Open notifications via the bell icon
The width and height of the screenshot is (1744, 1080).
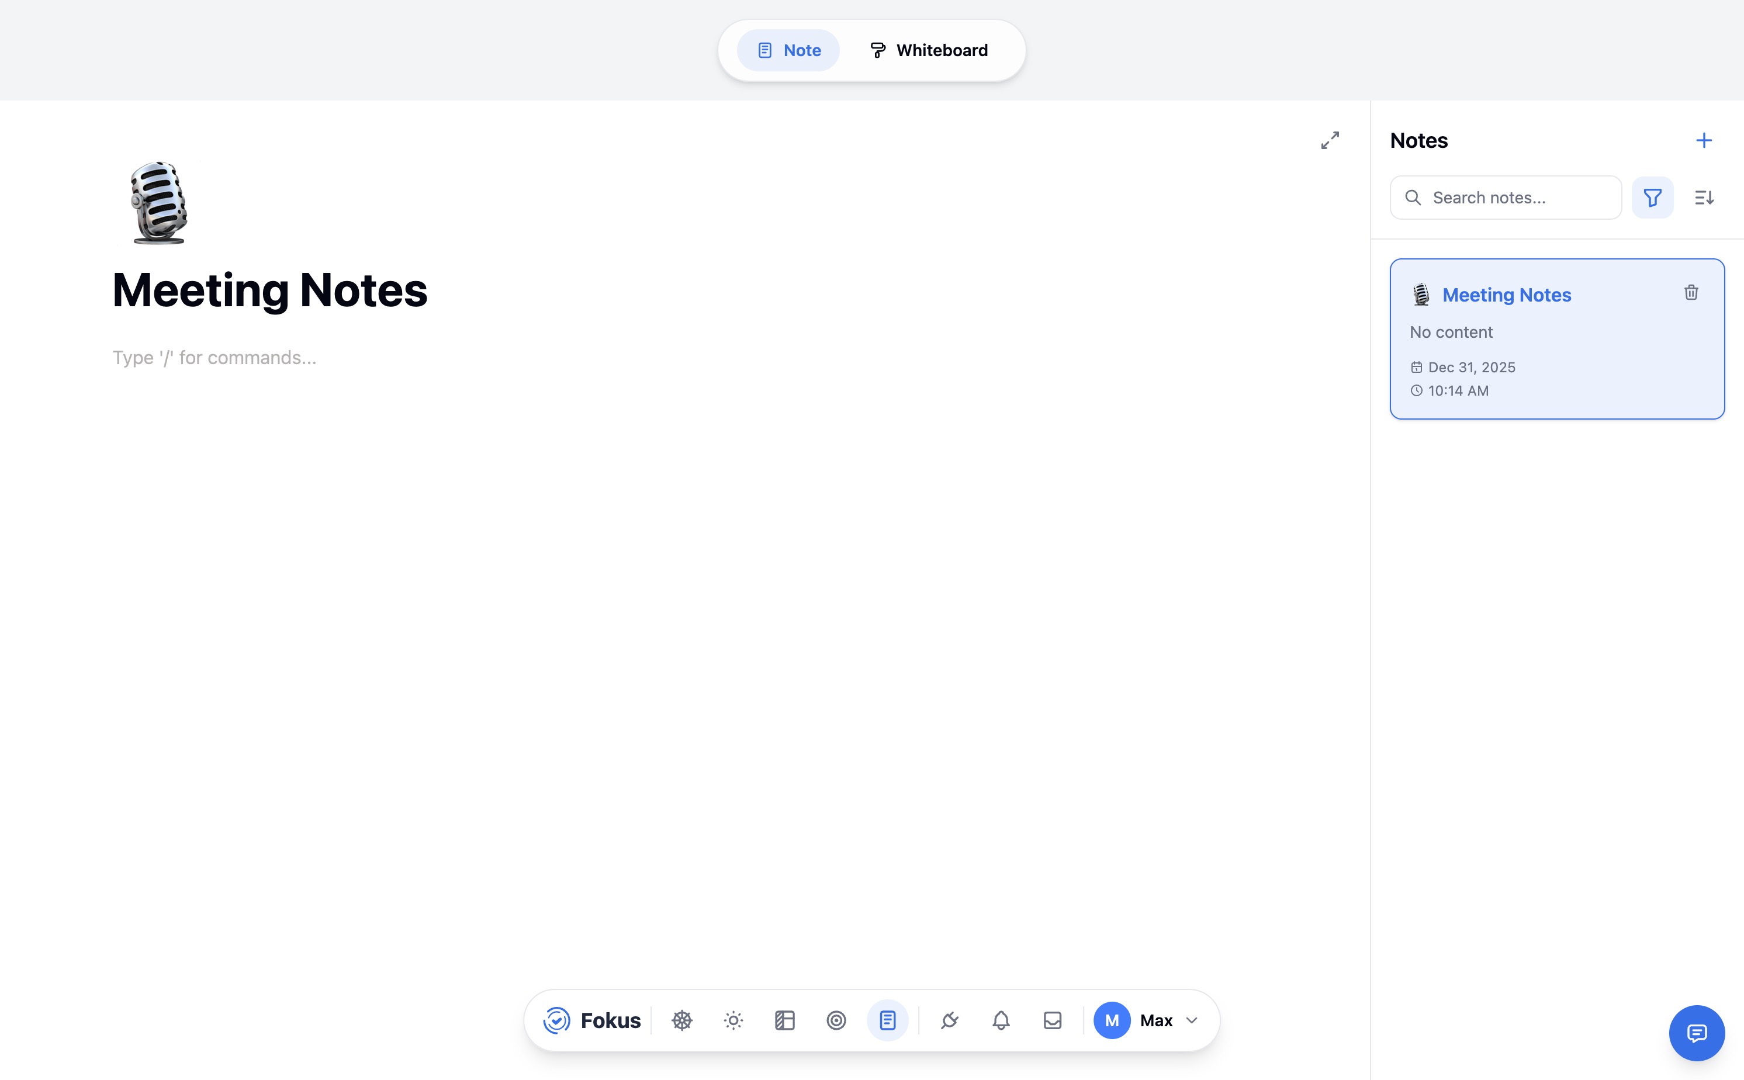(x=1000, y=1020)
